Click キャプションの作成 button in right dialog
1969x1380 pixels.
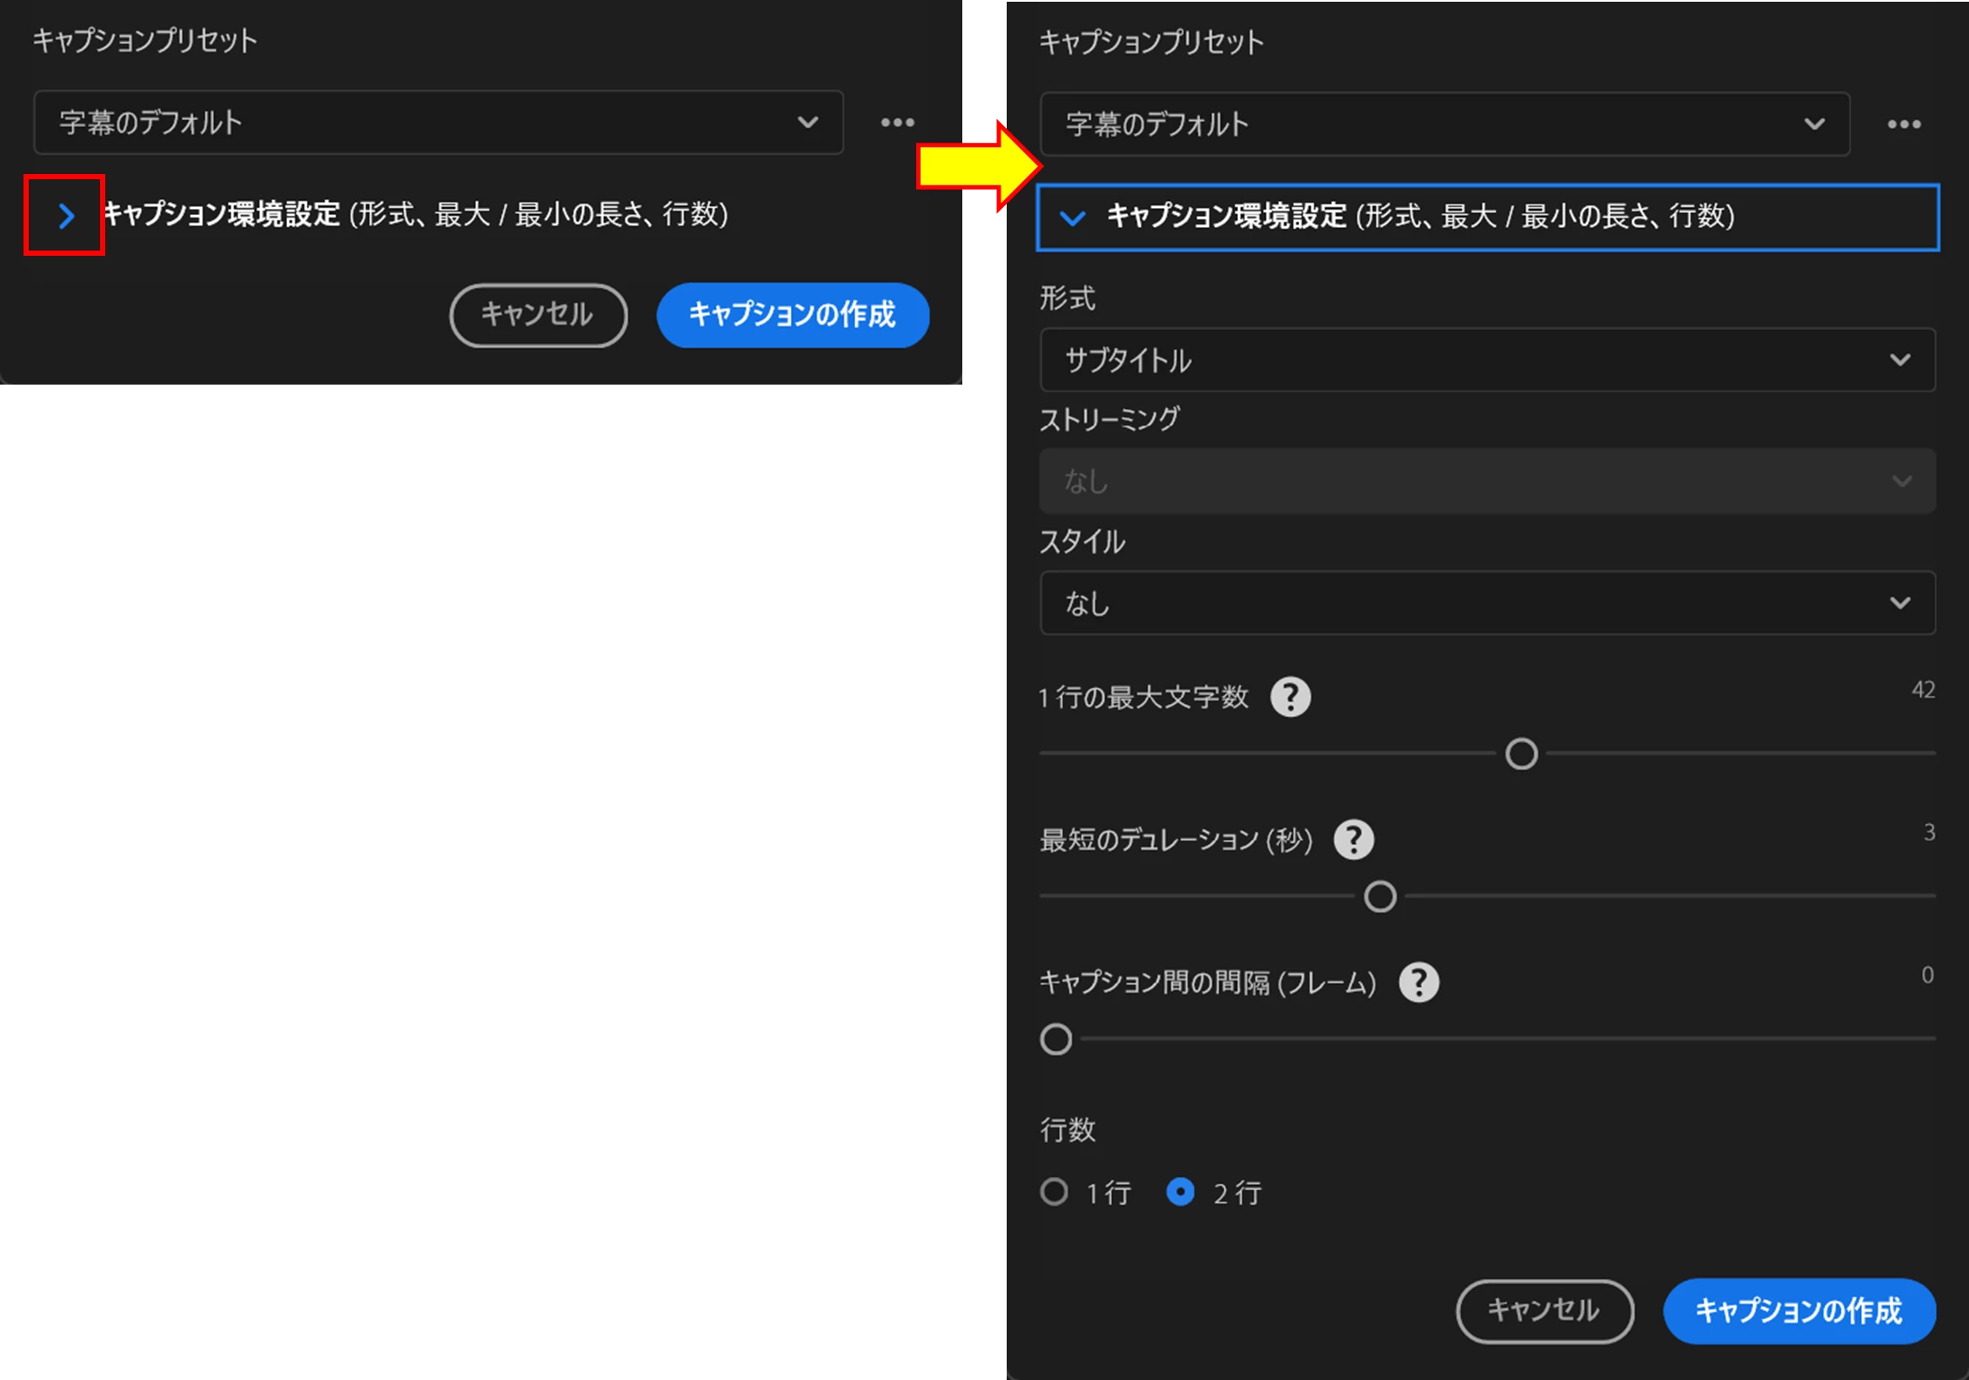1798,1310
